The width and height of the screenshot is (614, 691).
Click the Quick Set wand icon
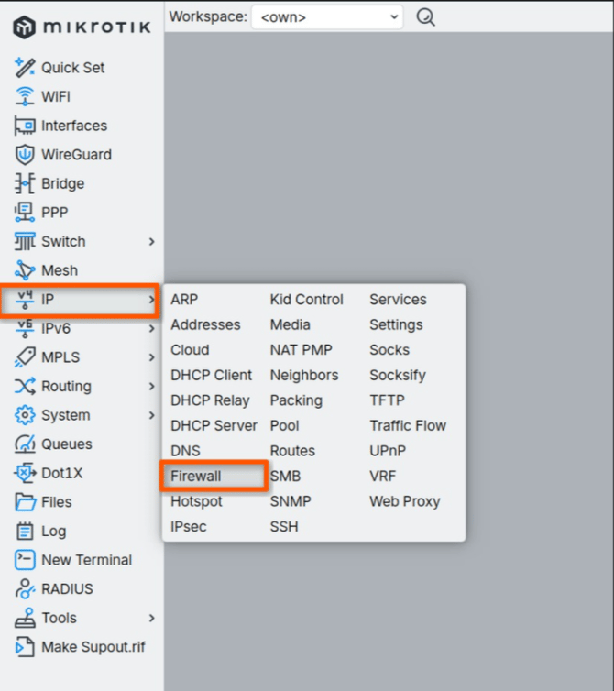25,67
